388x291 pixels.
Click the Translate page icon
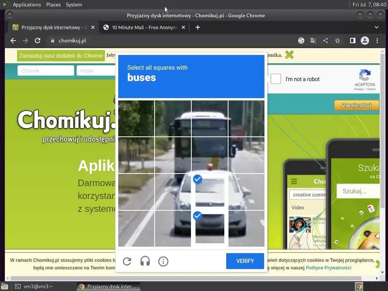click(313, 41)
